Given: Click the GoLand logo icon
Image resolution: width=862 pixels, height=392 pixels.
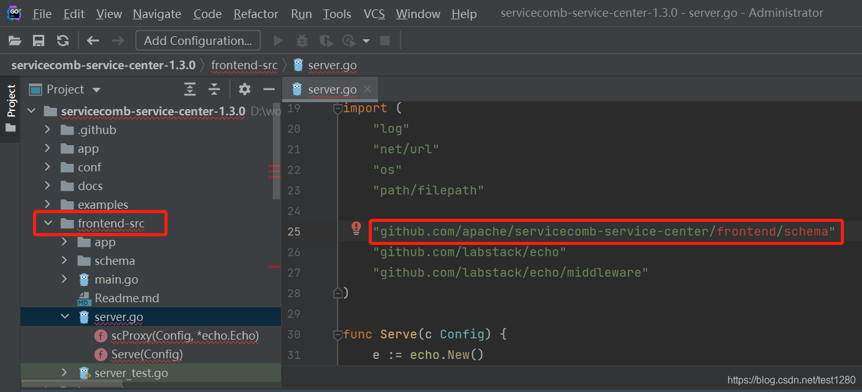Looking at the screenshot, I should click(x=14, y=13).
